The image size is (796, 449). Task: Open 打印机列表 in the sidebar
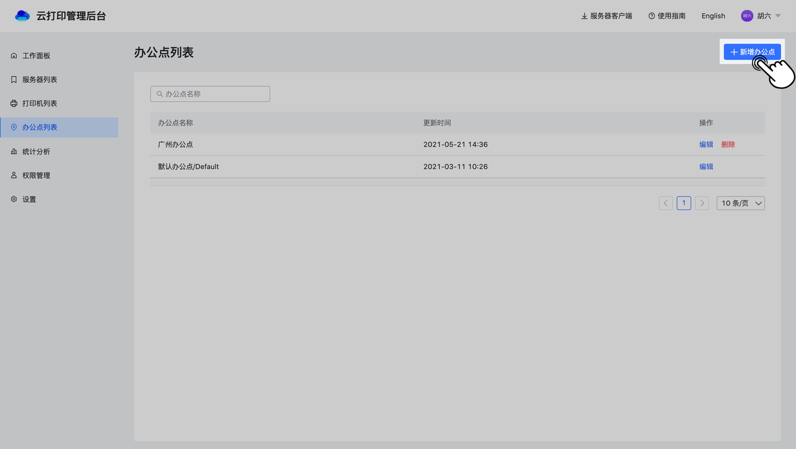click(40, 103)
